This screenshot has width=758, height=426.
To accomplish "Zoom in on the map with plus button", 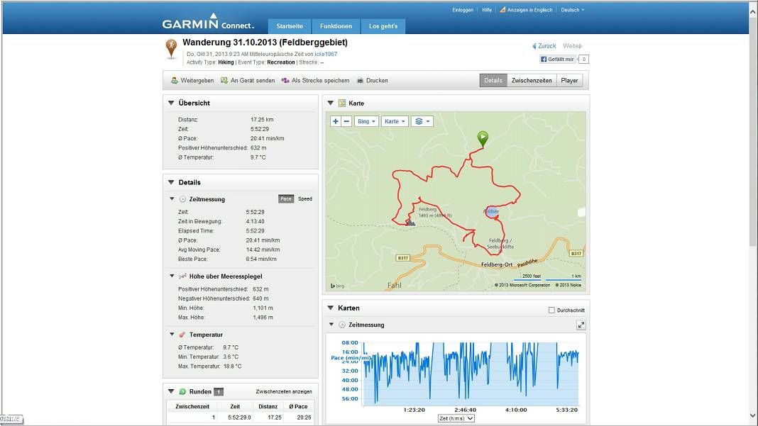I will (x=336, y=121).
